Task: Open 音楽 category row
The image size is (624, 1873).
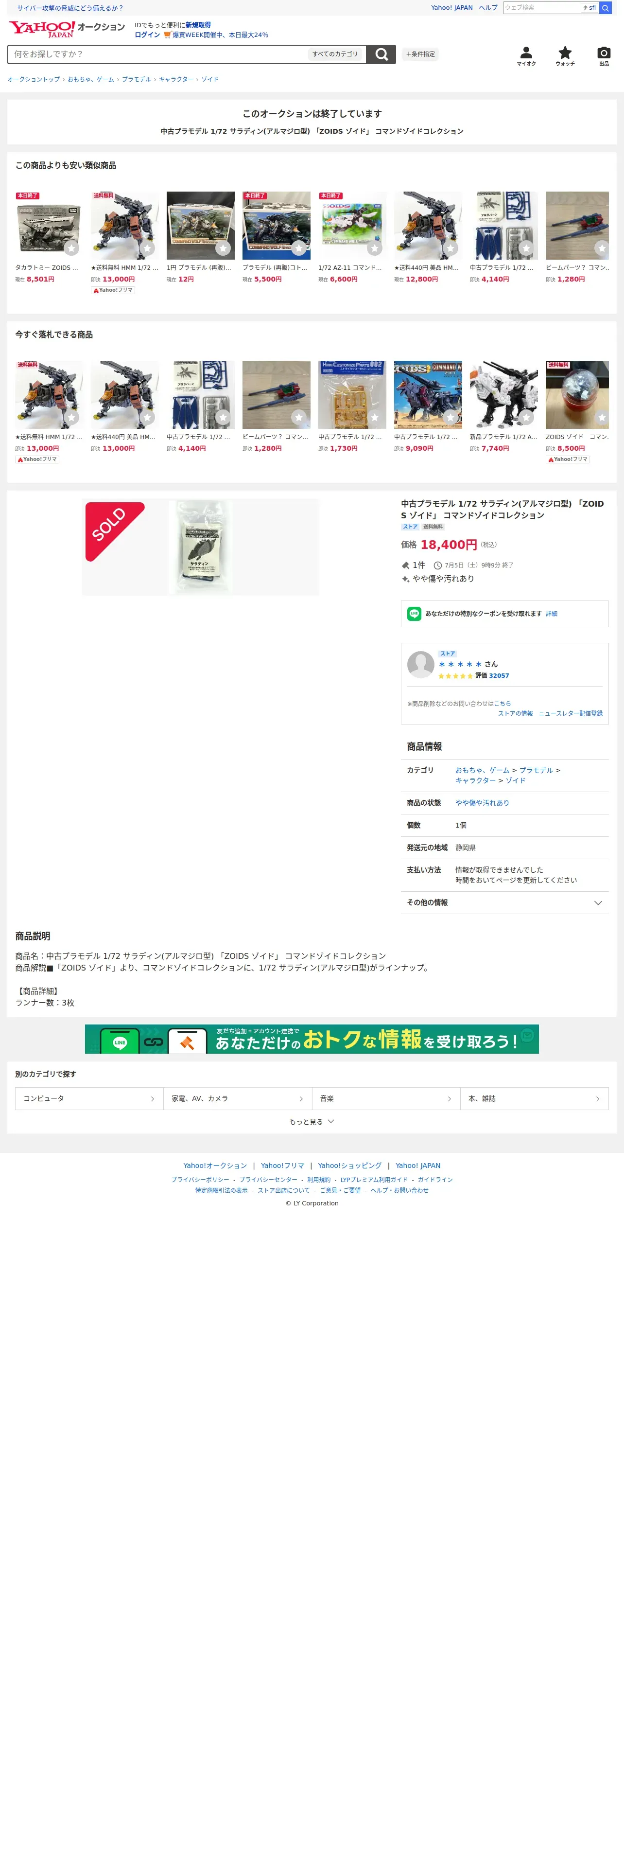Action: coord(386,1098)
